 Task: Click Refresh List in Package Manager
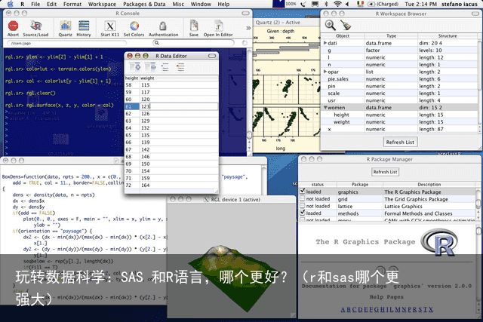point(385,172)
